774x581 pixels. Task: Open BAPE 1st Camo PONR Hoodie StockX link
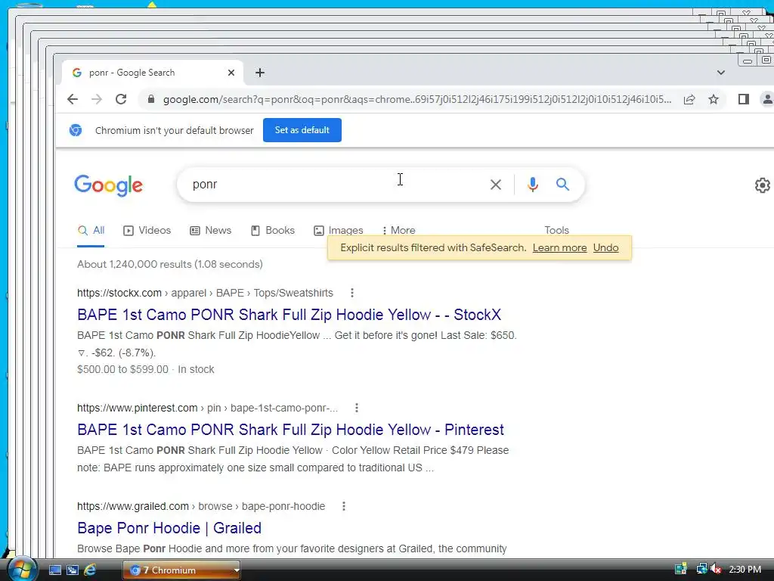coord(289,315)
